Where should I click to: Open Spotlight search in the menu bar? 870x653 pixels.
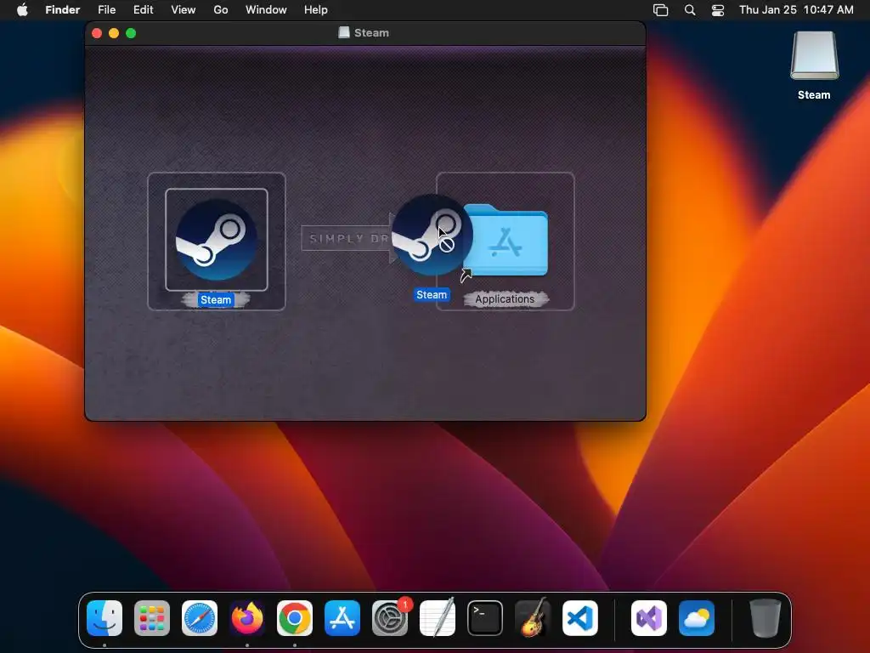click(690, 10)
